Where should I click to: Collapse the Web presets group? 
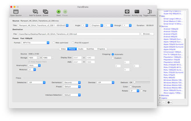160,16
